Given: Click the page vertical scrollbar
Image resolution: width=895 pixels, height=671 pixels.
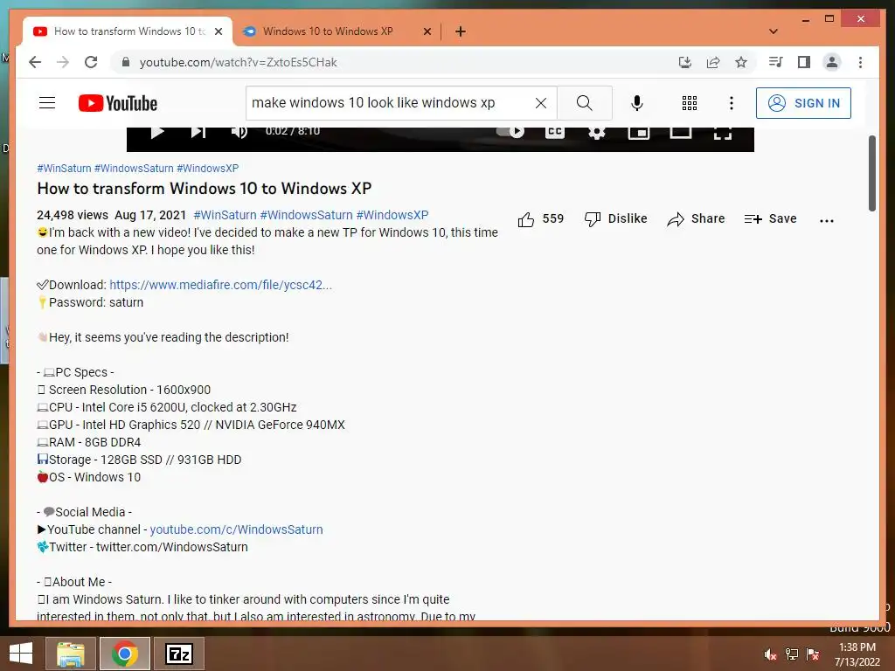Looking at the screenshot, I should (x=871, y=174).
